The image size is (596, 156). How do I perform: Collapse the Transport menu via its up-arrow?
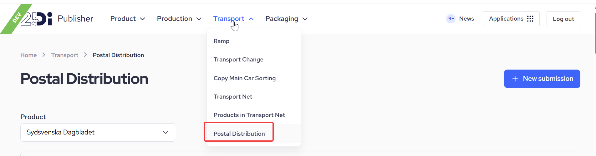(x=251, y=19)
